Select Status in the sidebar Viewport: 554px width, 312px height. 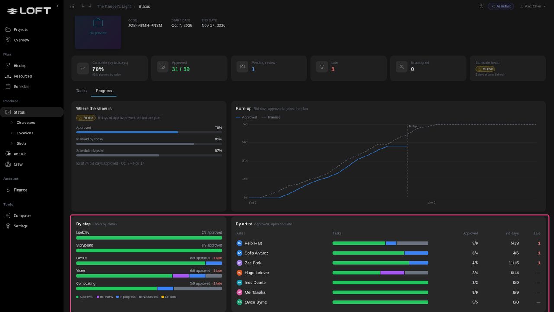[x=32, y=112]
